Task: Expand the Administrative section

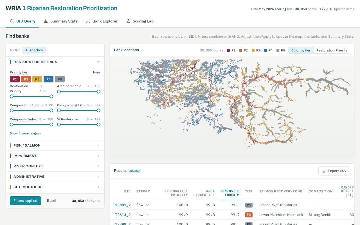Action: pos(55,177)
